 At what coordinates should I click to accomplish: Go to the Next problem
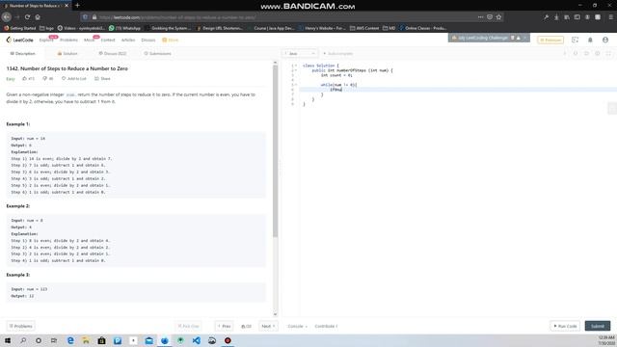[x=268, y=326]
